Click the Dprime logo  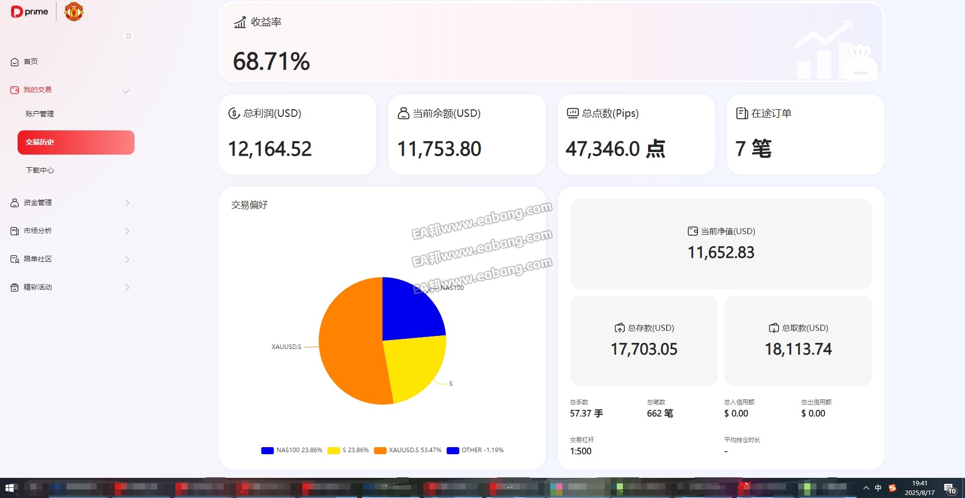tap(29, 11)
